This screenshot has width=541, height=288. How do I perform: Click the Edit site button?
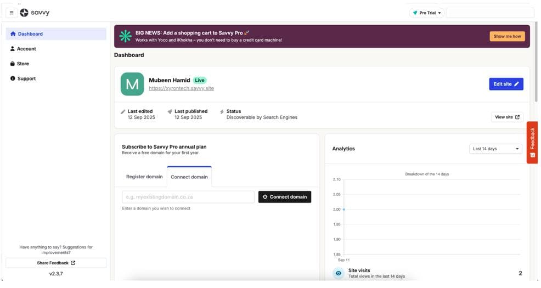coord(506,84)
